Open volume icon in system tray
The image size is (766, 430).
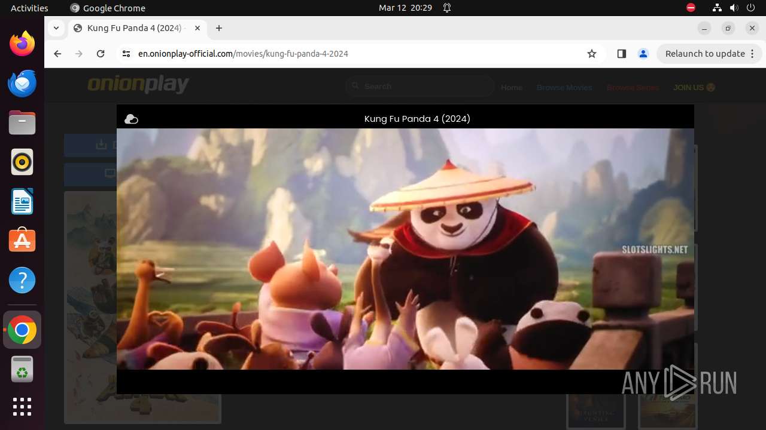[734, 8]
